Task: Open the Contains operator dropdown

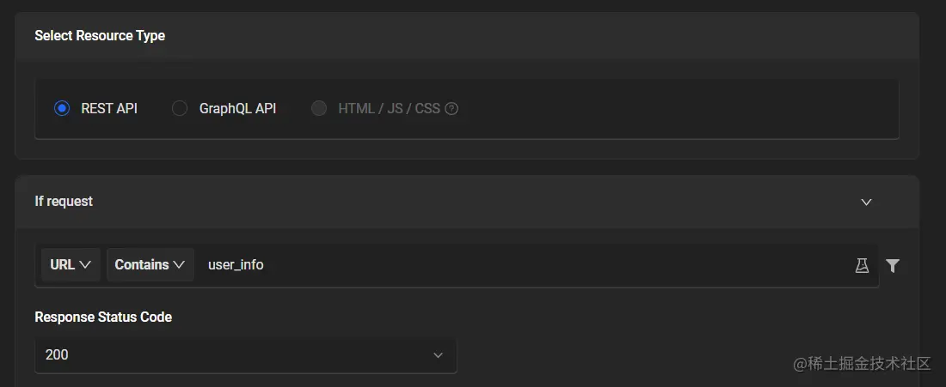Action: point(150,265)
